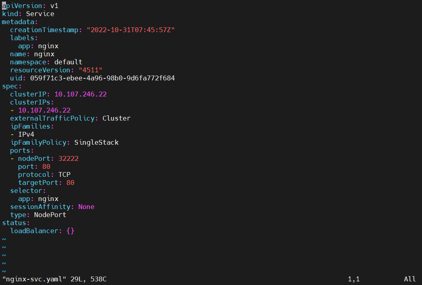This screenshot has width=422, height=285.
Task: Click the ipFamilyPolicy key
Action: click(38, 142)
